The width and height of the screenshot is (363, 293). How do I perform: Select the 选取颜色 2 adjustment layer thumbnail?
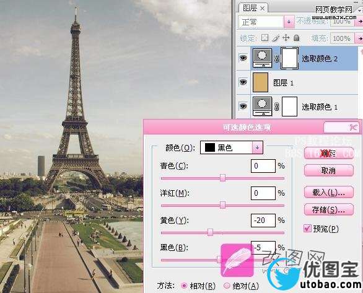(262, 58)
